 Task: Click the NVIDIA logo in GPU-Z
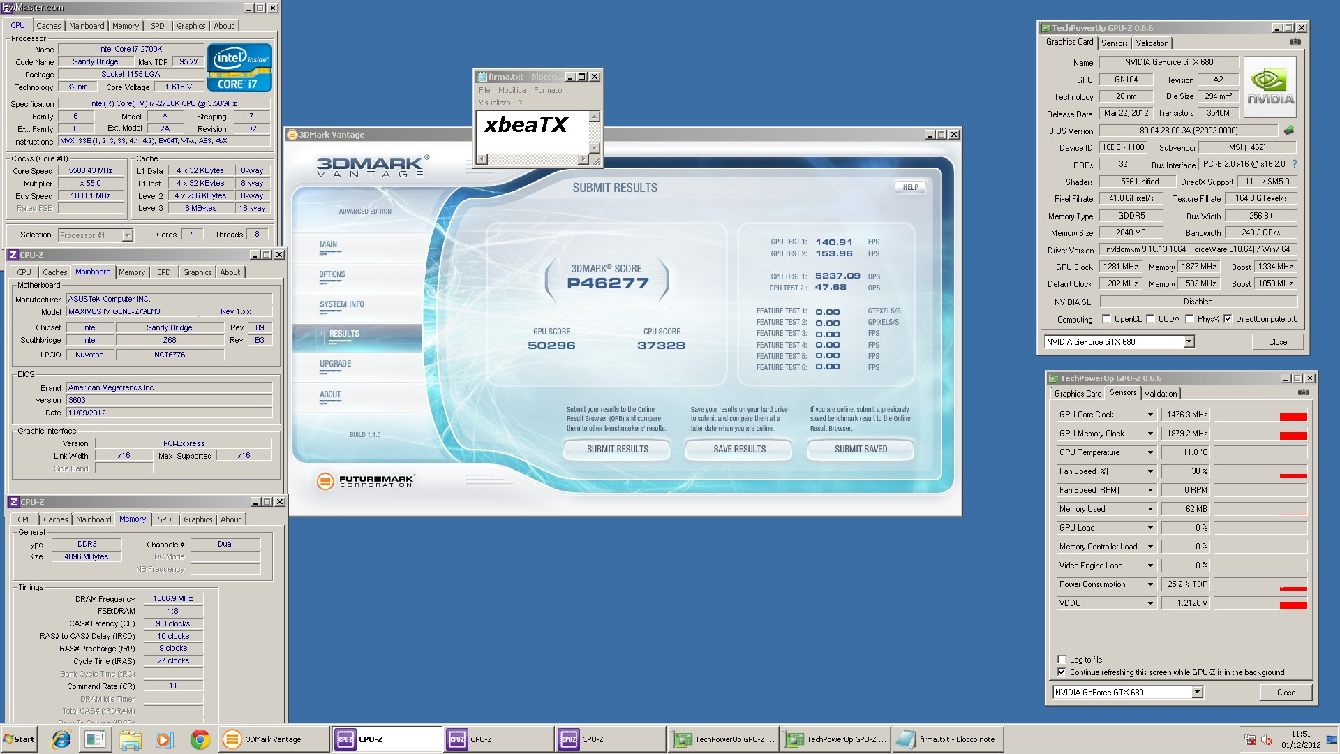(1270, 86)
